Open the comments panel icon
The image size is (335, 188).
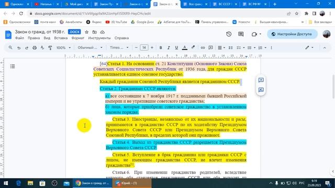(x=241, y=34)
